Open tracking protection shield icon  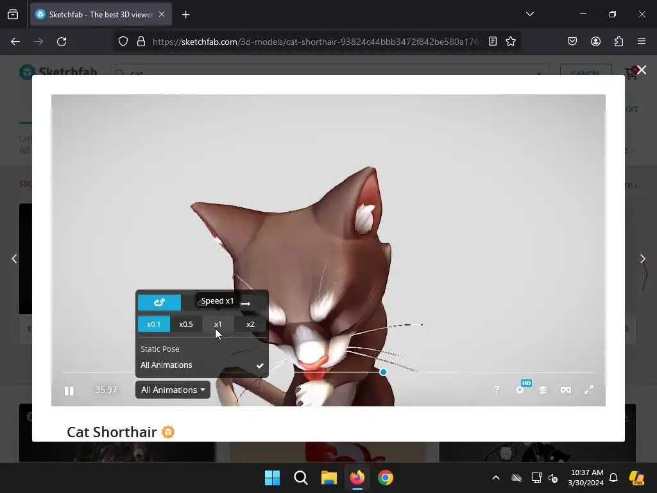point(123,42)
